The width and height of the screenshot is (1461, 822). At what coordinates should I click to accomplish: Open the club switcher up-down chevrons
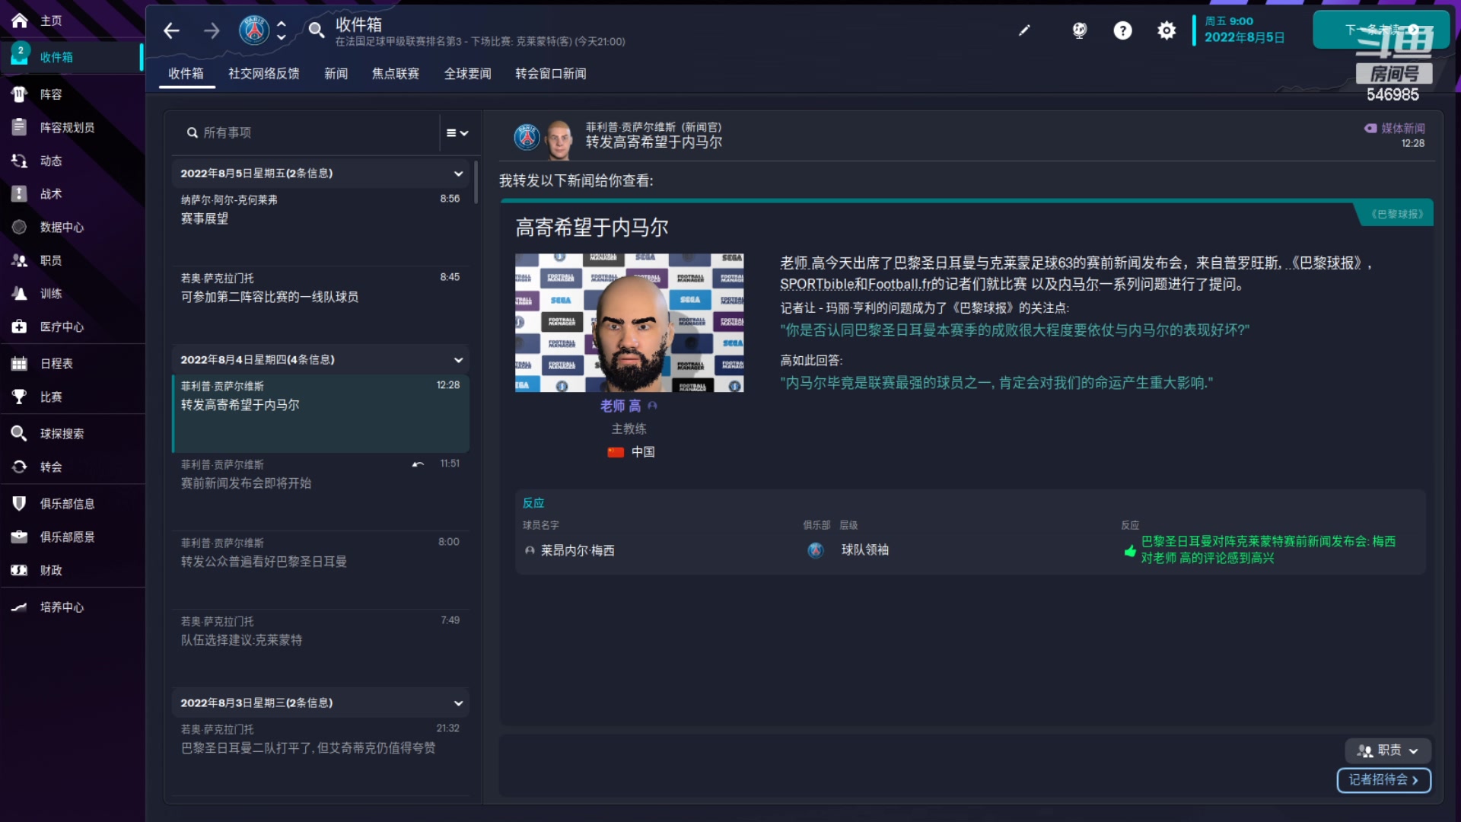[x=282, y=30]
